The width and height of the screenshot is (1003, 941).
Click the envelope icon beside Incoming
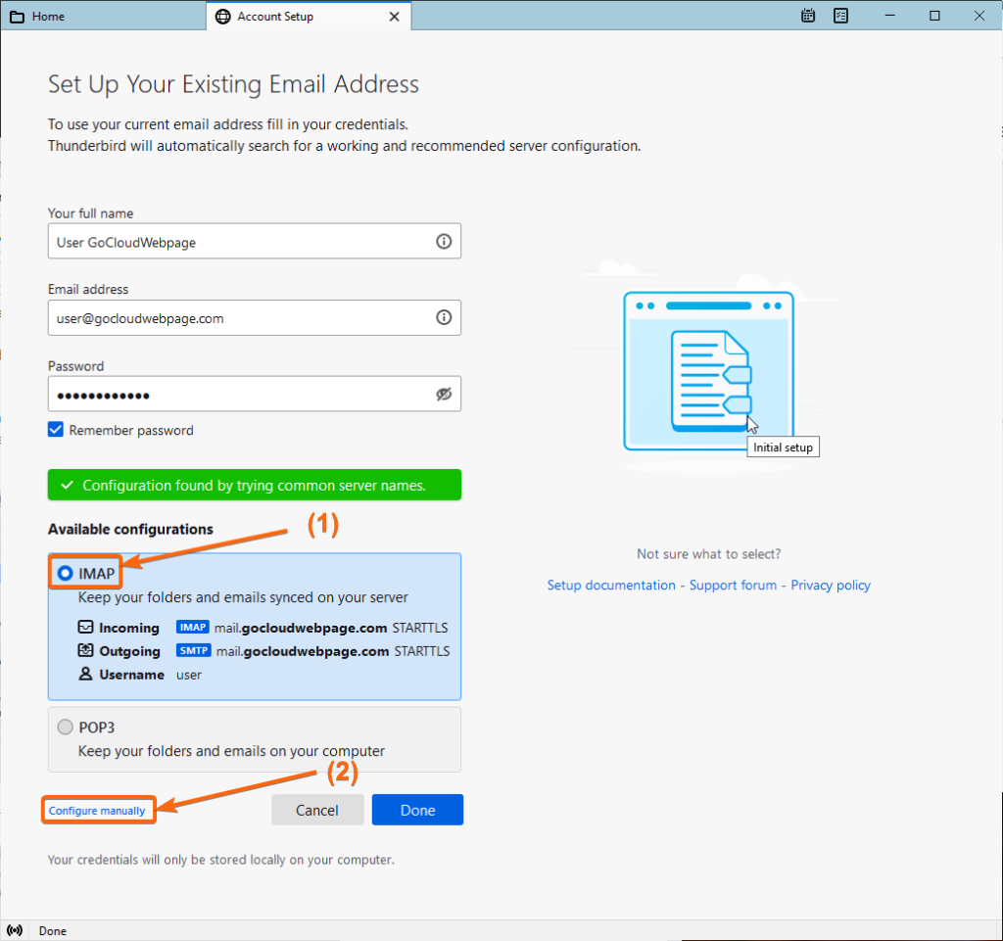tap(88, 627)
